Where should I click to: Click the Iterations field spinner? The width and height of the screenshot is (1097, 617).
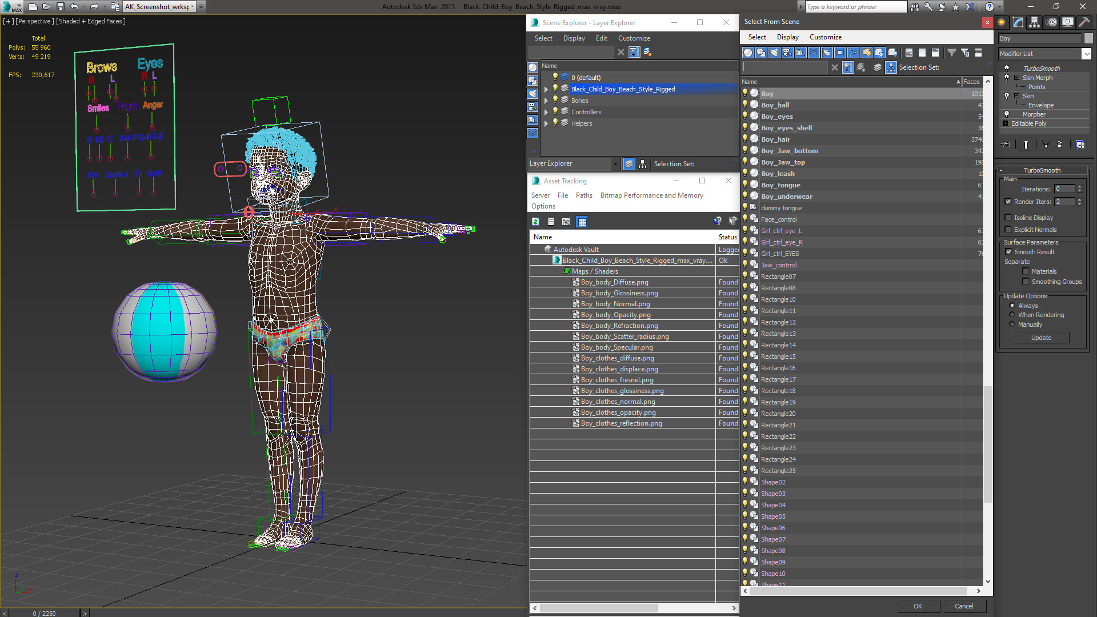[1079, 189]
